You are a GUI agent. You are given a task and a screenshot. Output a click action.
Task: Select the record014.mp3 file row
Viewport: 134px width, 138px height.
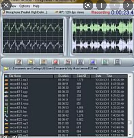pyautogui.click(x=66, y=88)
